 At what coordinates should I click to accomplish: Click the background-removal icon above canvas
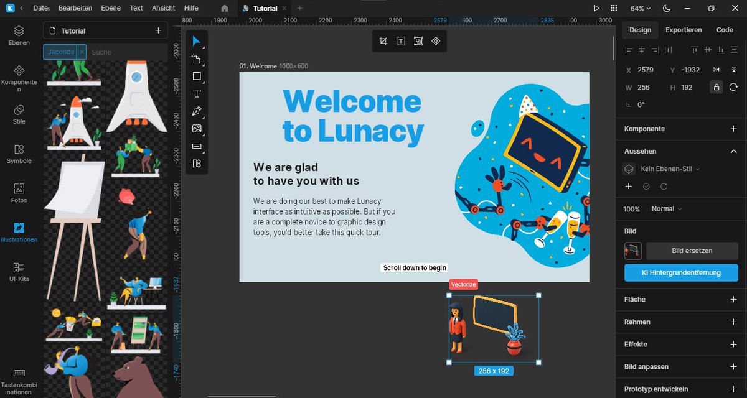click(418, 41)
